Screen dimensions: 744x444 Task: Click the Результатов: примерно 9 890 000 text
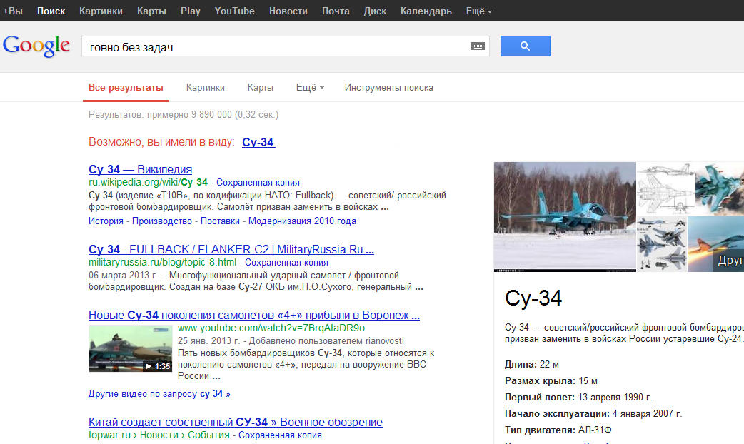(x=184, y=115)
